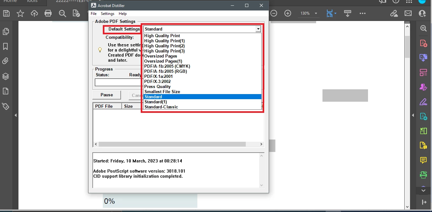The height and width of the screenshot is (212, 432).
Task: Click the PDF File column header
Action: coord(107,106)
